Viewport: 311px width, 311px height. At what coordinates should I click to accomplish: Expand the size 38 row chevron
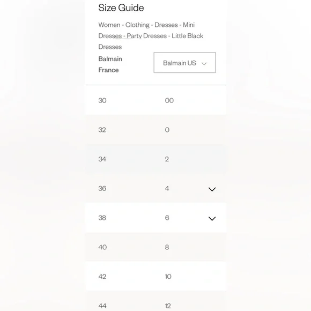212,219
